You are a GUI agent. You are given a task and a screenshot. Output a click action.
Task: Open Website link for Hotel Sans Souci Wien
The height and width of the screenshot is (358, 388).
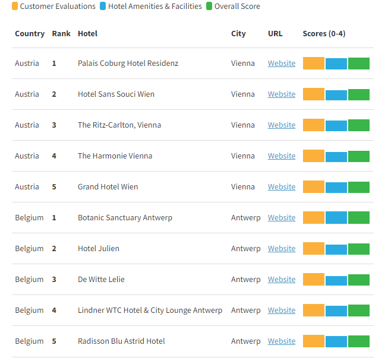point(281,94)
